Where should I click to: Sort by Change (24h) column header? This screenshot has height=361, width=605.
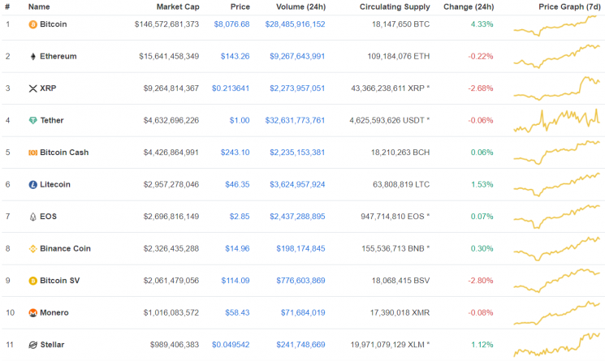point(469,7)
